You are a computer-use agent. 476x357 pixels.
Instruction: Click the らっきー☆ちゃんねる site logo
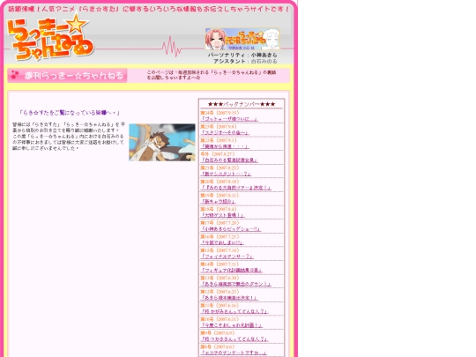[x=50, y=38]
